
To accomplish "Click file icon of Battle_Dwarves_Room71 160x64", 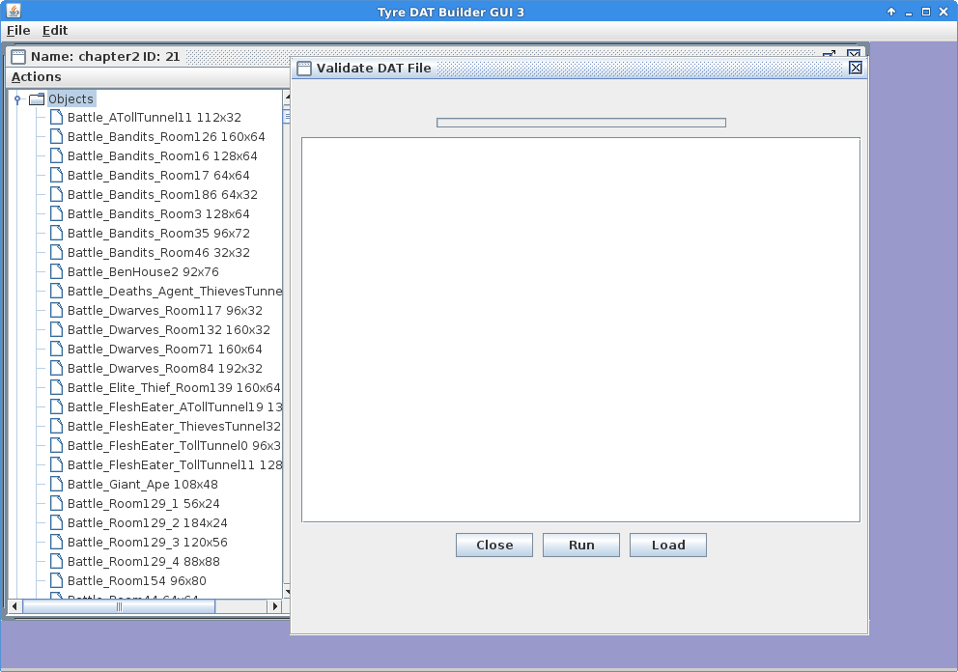I will (x=56, y=349).
